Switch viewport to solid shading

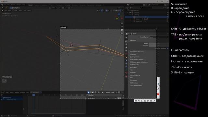pyautogui.click(x=116, y=10)
